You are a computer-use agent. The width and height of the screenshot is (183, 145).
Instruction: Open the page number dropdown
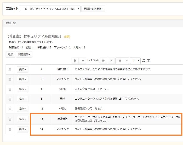[135, 61]
